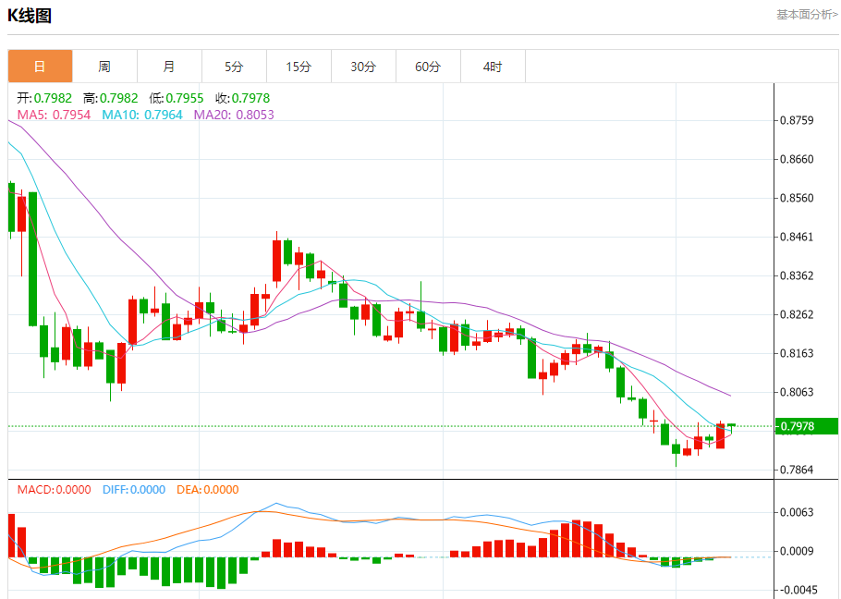The height and width of the screenshot is (599, 841).
Task: Open the 基本面分析 link
Action: (807, 15)
